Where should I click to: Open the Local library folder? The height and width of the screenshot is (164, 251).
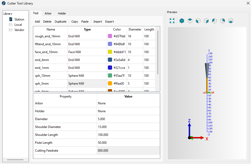(x=18, y=25)
